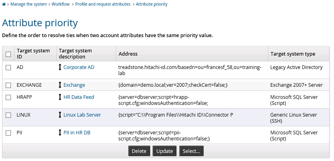The height and width of the screenshot is (161, 334).
Task: Click Target system type column header
Action: (x=299, y=54)
